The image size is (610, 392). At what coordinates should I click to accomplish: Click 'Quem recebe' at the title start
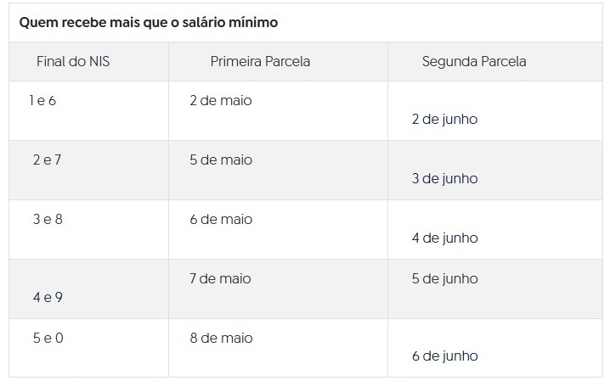[54, 23]
